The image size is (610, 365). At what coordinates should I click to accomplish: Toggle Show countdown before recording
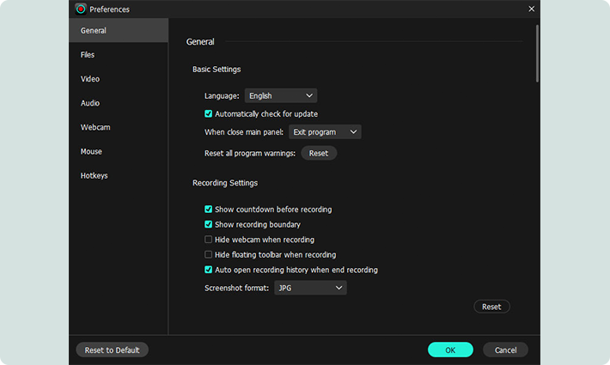(x=209, y=210)
